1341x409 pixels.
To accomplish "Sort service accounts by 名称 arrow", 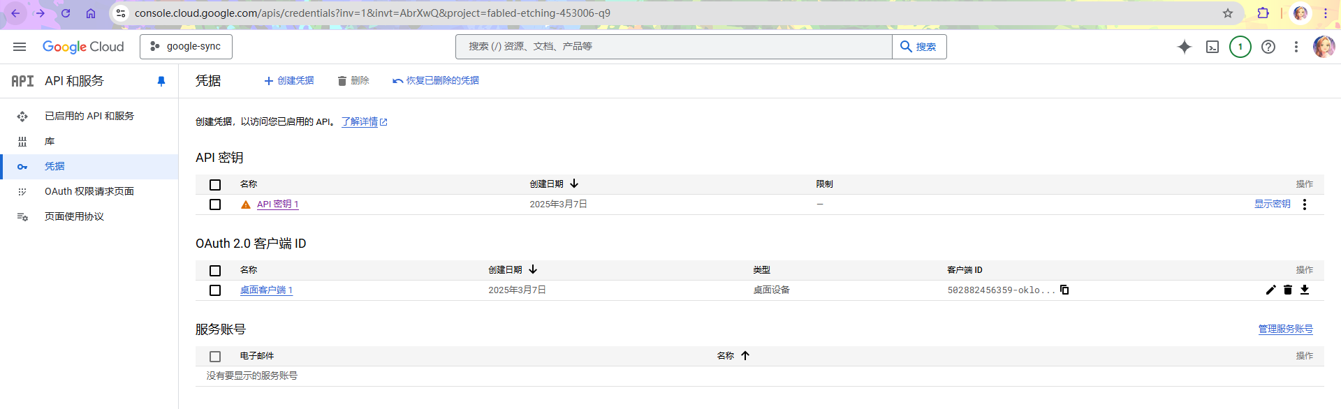I will point(745,355).
